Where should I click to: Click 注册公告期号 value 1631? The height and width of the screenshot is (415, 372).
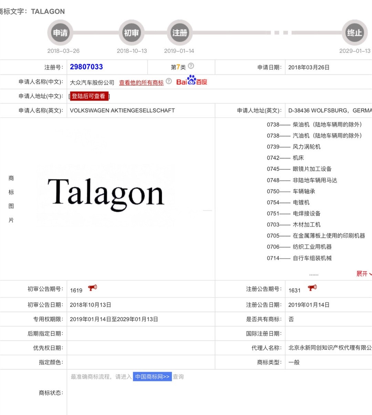pos(294,290)
